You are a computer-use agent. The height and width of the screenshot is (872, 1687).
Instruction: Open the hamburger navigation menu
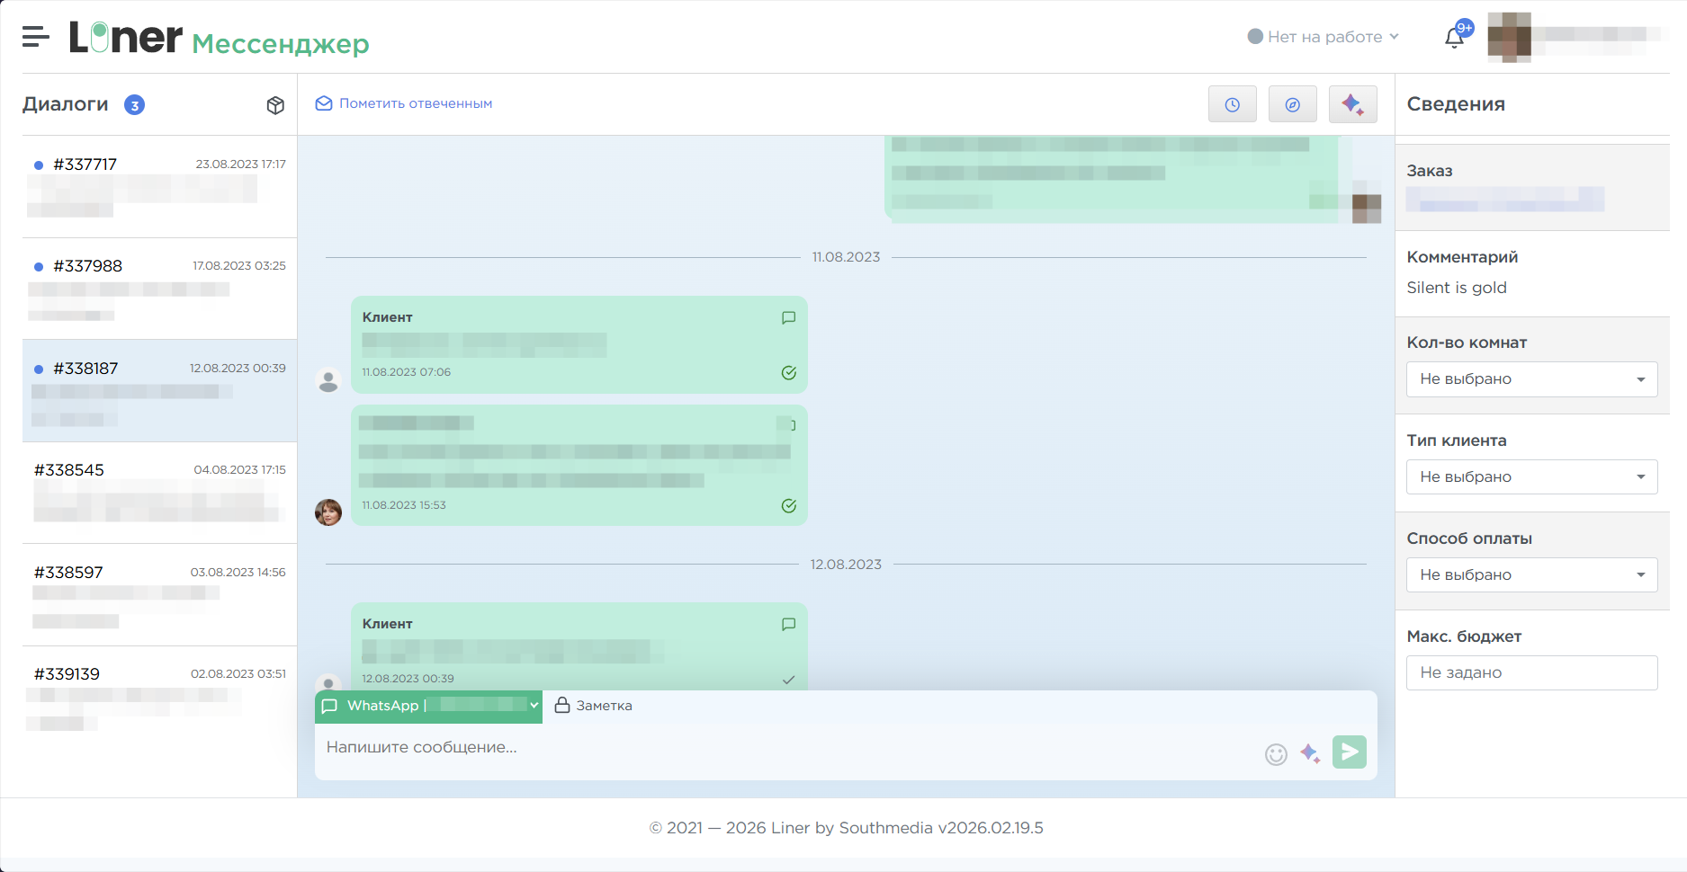[35, 37]
